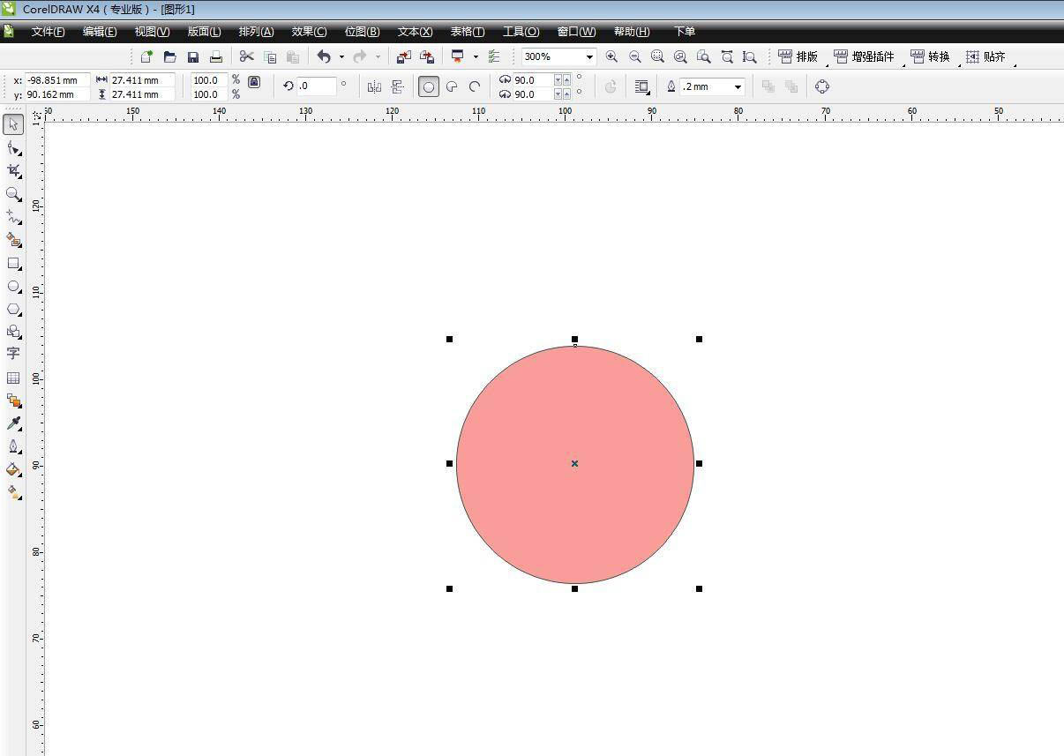Switch shape to Pie mode
Screen dimensions: 1064x756
point(452,86)
